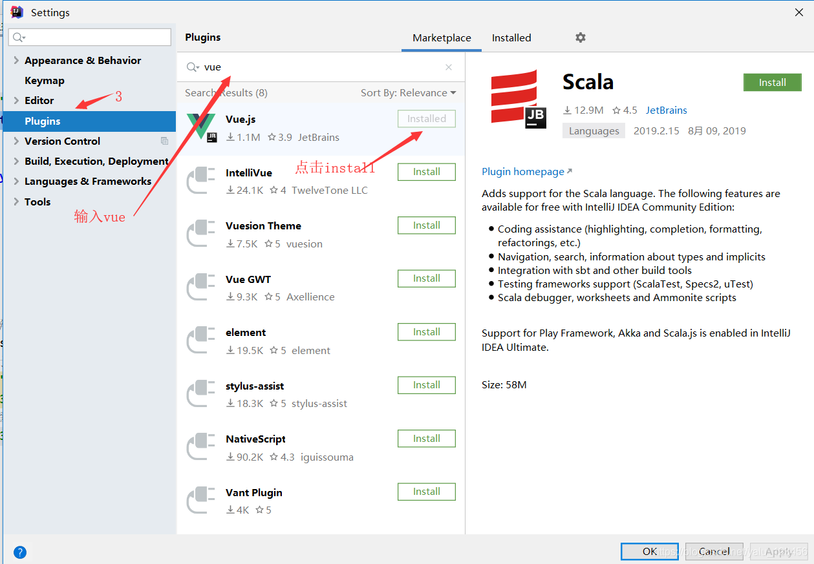Open plugin settings gear icon
Viewport: 814px width, 564px height.
581,37
